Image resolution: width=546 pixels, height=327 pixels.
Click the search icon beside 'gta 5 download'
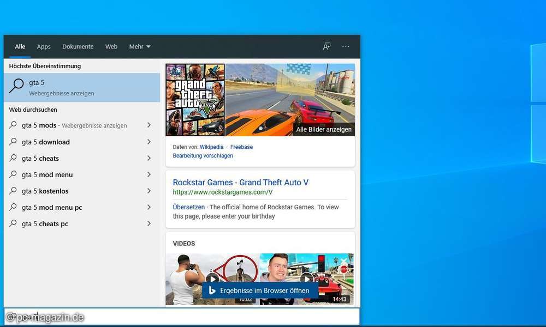pyautogui.click(x=13, y=142)
